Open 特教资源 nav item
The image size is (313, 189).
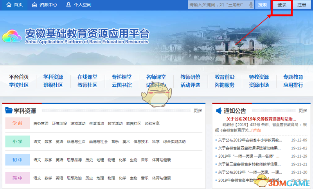[259, 77]
